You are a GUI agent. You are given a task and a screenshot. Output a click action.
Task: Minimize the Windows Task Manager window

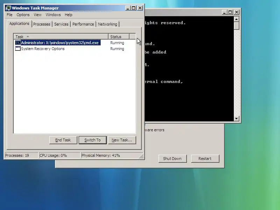coord(128,8)
